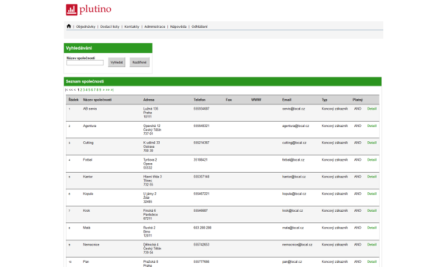Click email krok@local.cz
The width and height of the screenshot is (445, 267).
click(293, 211)
